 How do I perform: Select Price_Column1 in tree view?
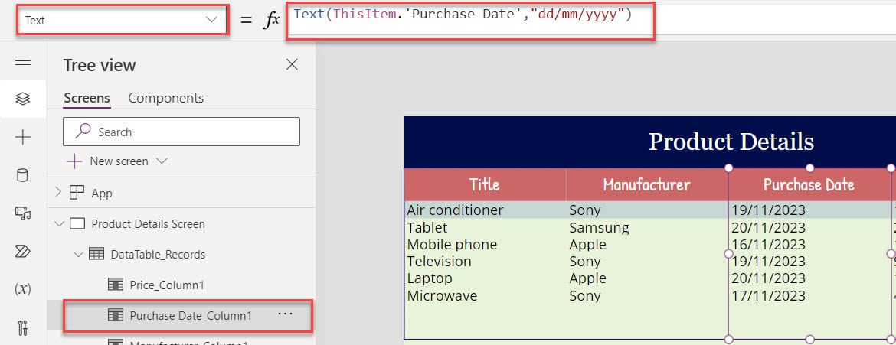tap(167, 285)
